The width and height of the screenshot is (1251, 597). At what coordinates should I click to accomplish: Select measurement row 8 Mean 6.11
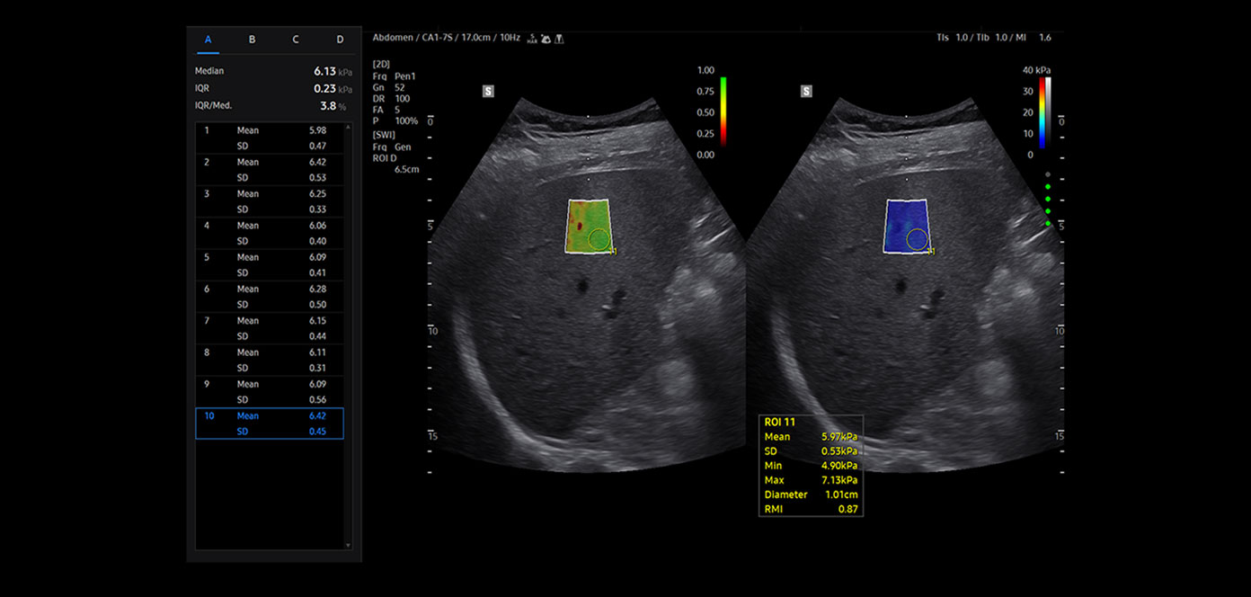(270, 360)
